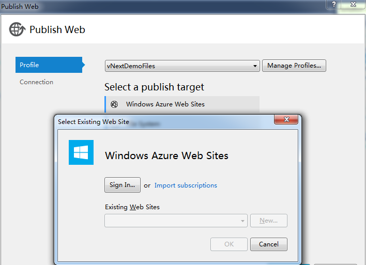Select the Profile tab
366x265 pixels.
(x=49, y=65)
